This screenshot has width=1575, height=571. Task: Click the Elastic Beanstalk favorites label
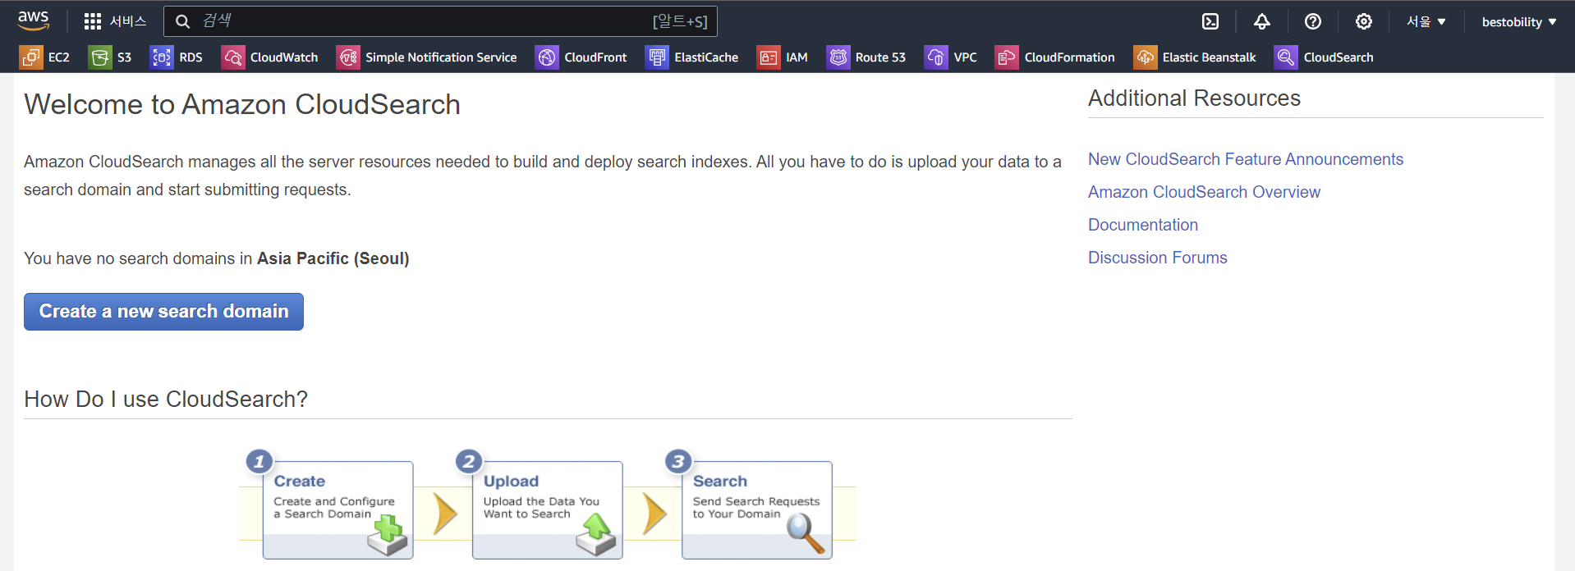pos(1209,57)
